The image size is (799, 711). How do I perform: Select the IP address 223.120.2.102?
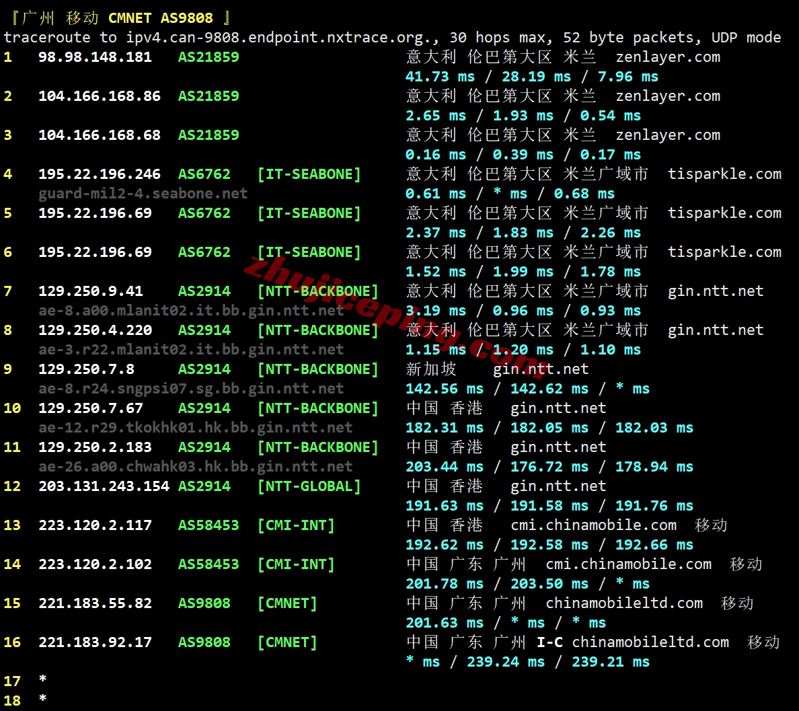click(96, 564)
